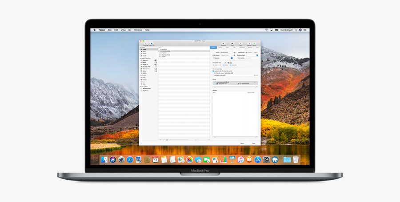This screenshot has height=202, width=400.
Task: Open the PHP version dropdown
Action: coord(227,55)
